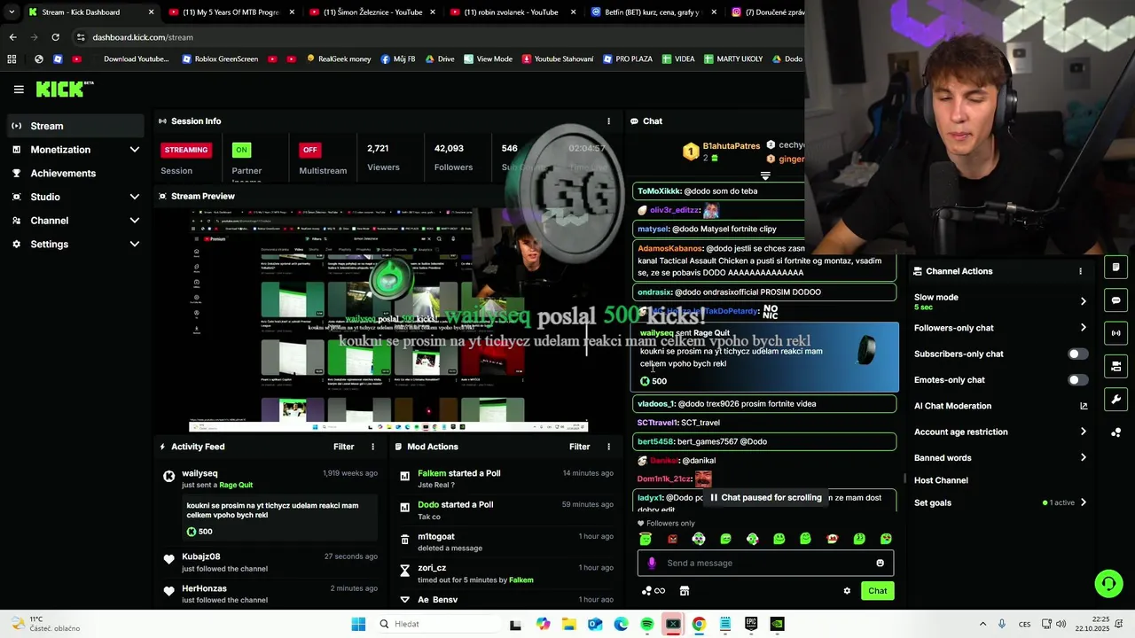Open the emoji picker in message box
The width and height of the screenshot is (1135, 638).
880,563
